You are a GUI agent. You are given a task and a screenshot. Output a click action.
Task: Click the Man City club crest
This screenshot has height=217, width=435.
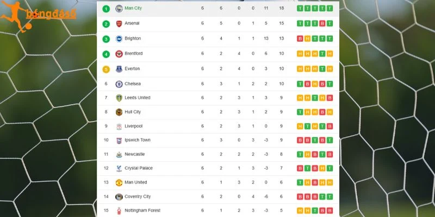119,8
